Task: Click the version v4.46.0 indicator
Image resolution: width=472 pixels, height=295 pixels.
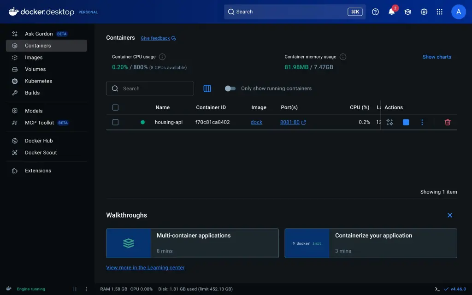Action: (455, 289)
